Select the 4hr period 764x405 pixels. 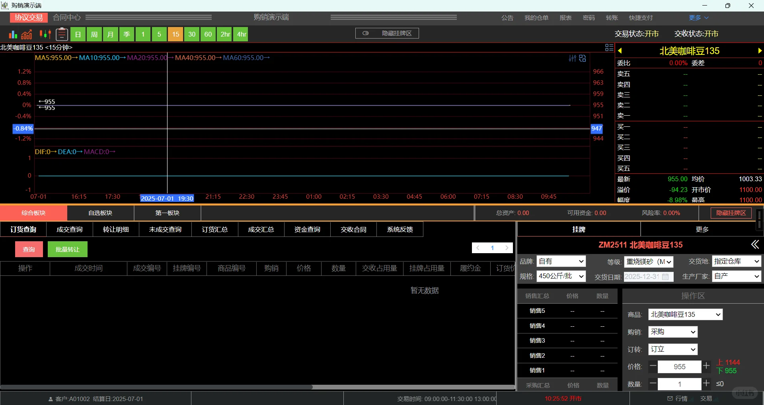coord(242,34)
